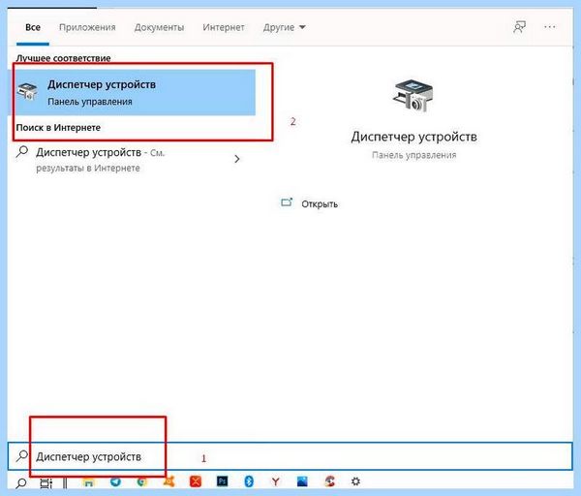
Task: Click the search box with Диспетчер устройств
Action: pos(290,456)
